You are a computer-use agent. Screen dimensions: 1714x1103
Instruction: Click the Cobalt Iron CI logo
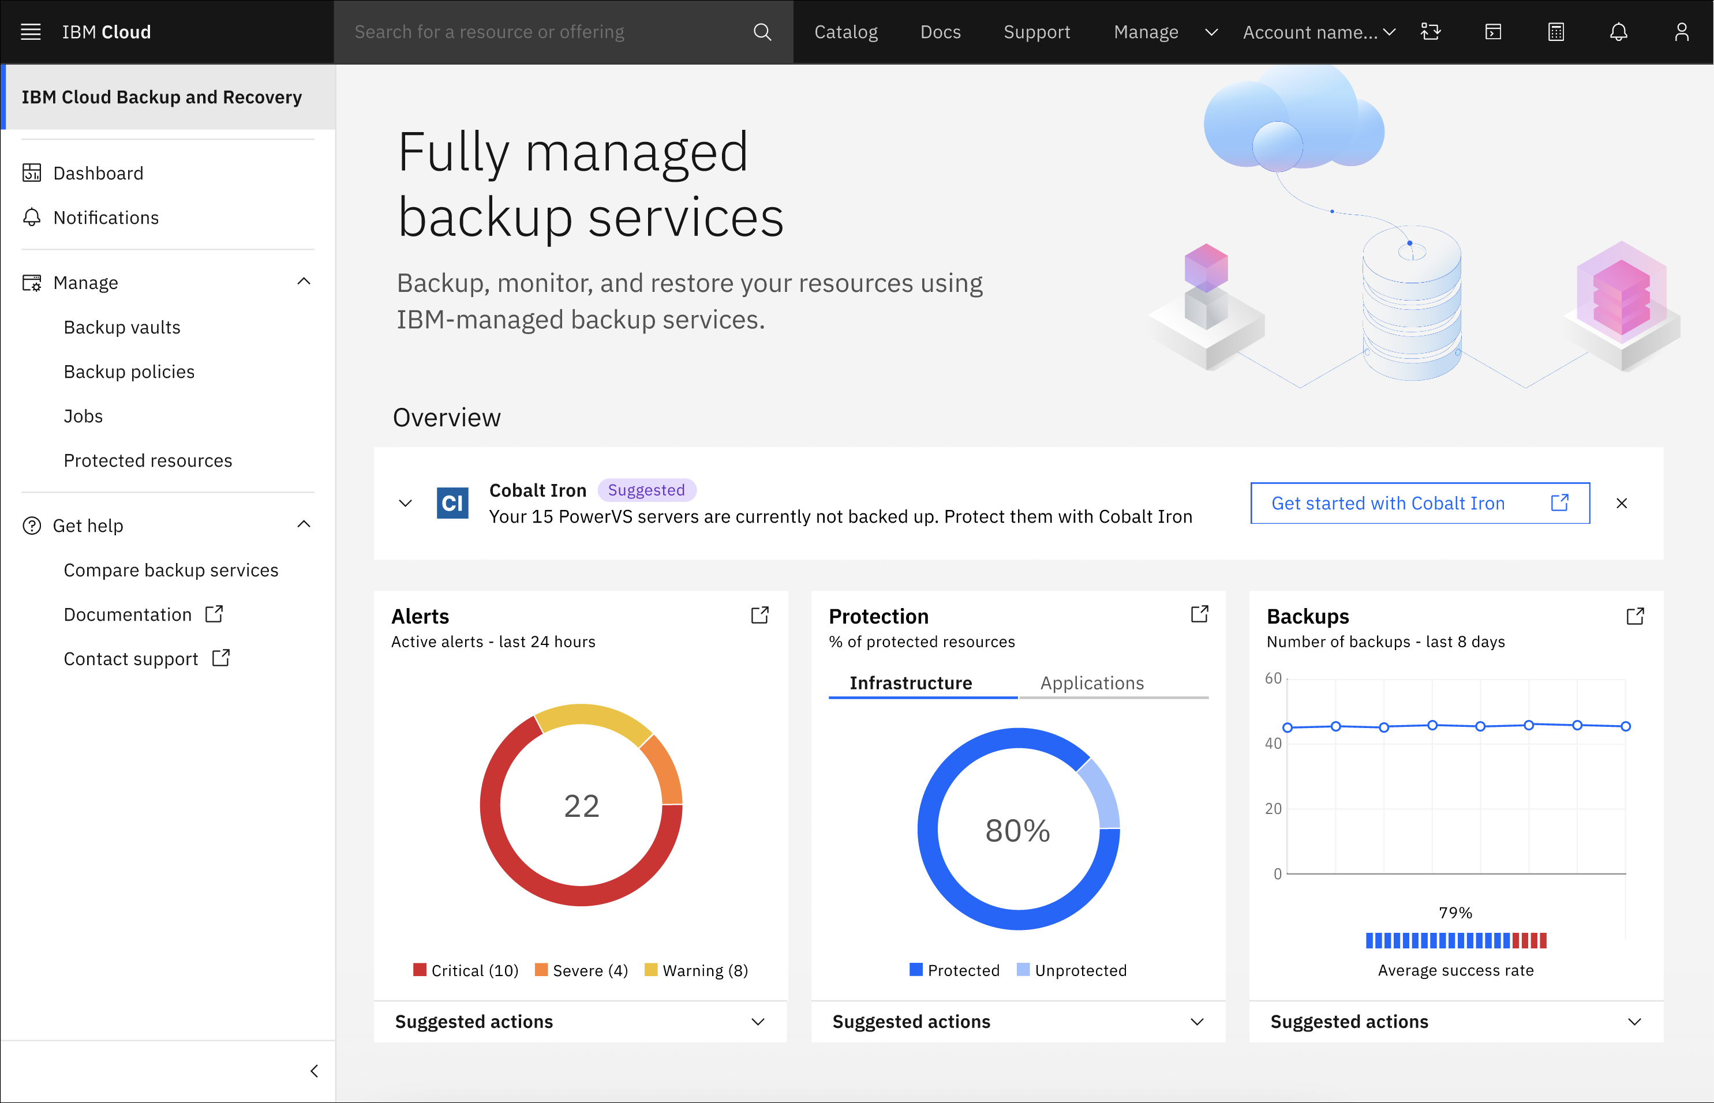click(x=451, y=503)
